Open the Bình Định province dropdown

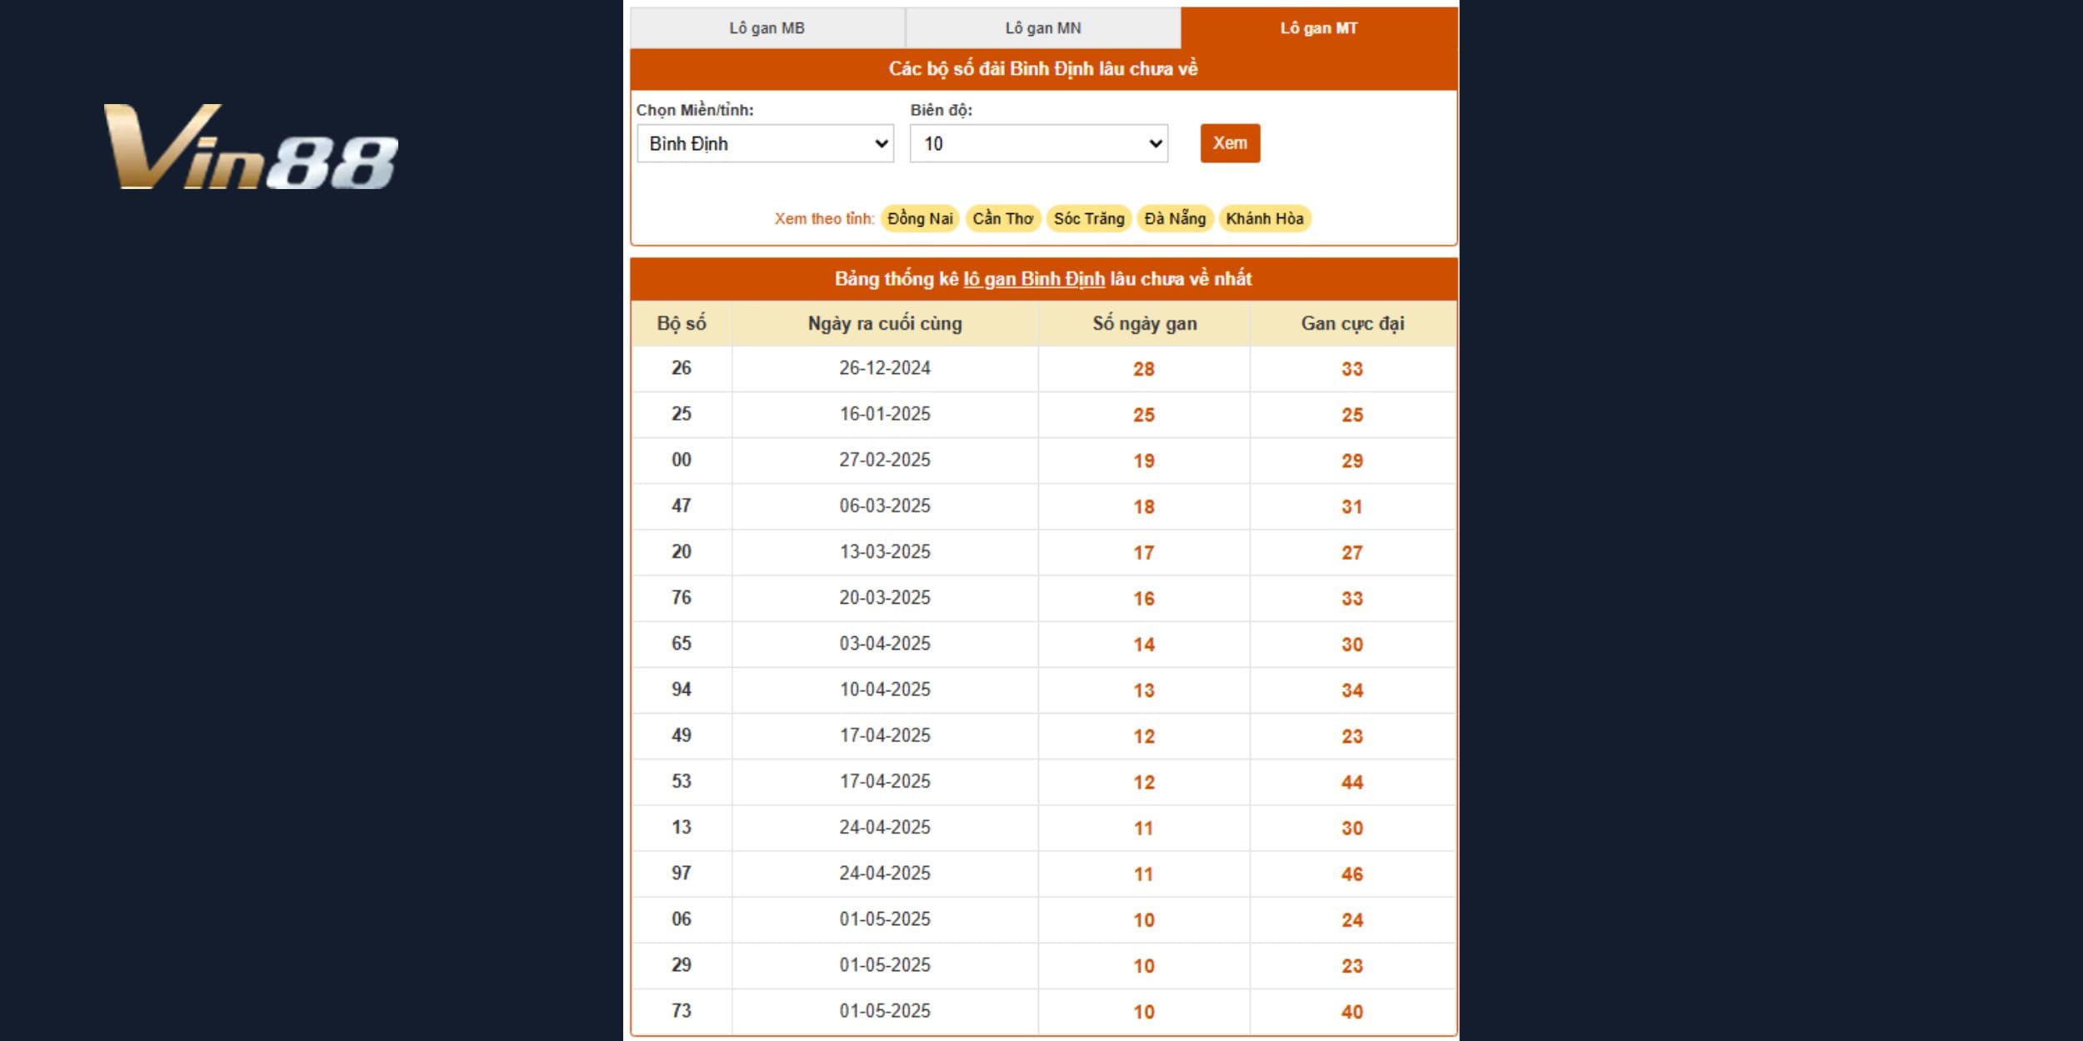pyautogui.click(x=765, y=143)
